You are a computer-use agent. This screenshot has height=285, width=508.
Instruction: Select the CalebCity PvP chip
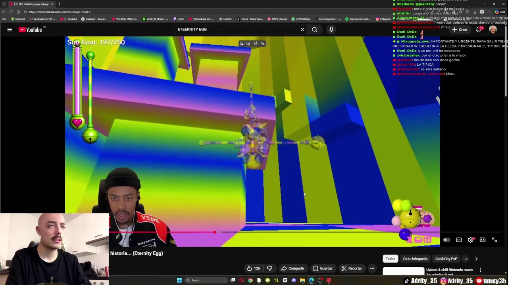[x=446, y=259]
